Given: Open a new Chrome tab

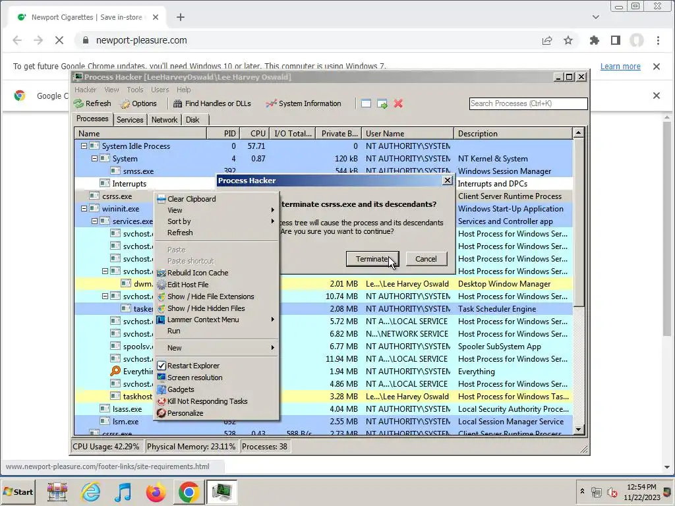Looking at the screenshot, I should 181,17.
